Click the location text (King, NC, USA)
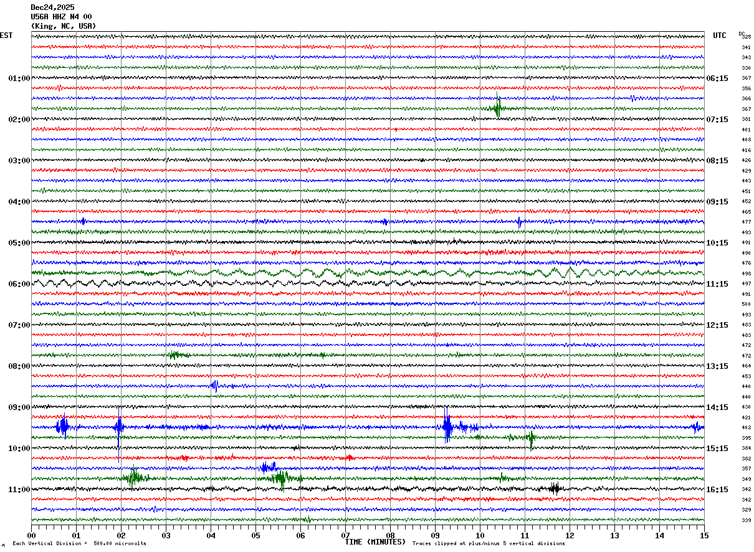The width and height of the screenshot is (754, 552). 64,26
